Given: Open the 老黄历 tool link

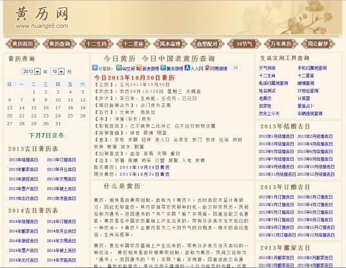Looking at the screenshot, I should point(265,98).
